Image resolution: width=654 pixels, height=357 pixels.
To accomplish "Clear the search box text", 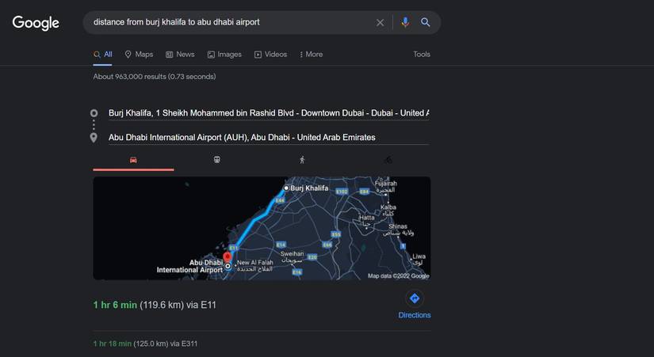I will [380, 22].
